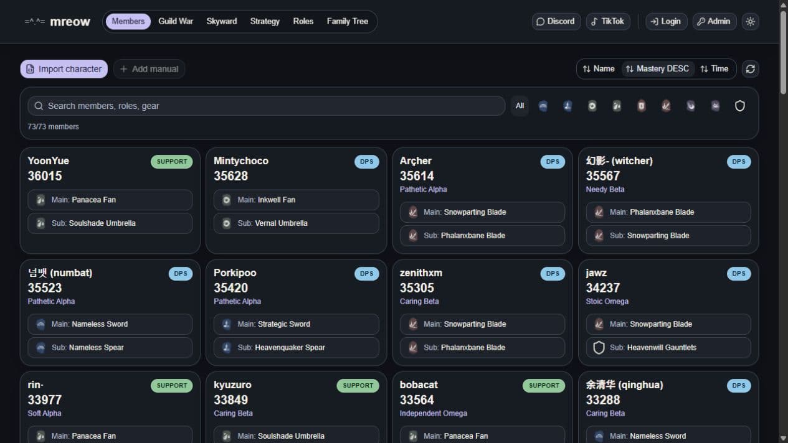This screenshot has height=443, width=788.
Task: Toggle sort by Name
Action: (x=599, y=69)
